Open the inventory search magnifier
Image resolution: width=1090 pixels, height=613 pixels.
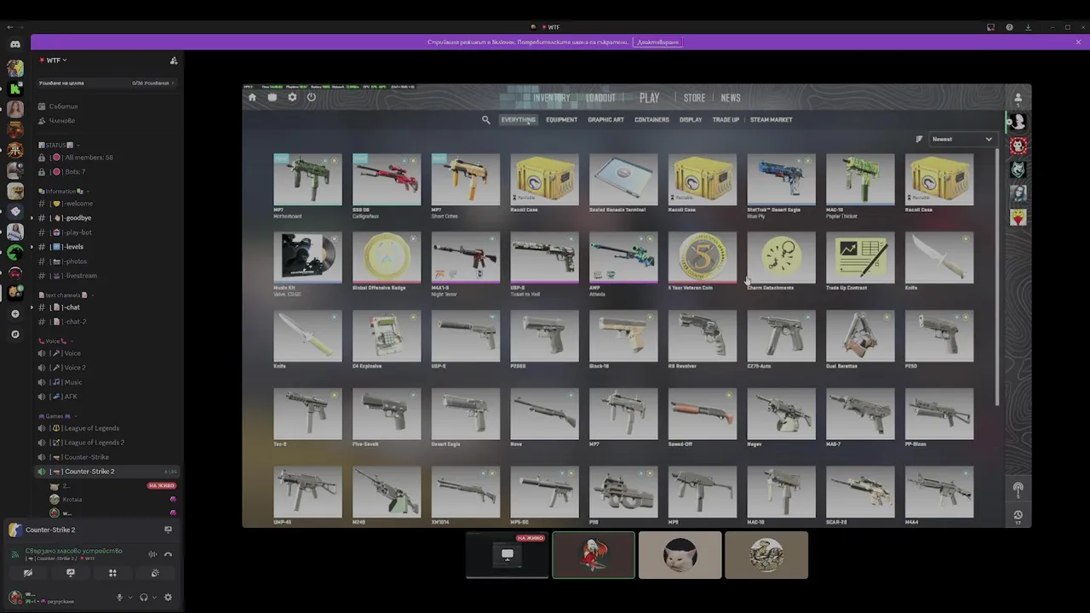[x=486, y=120]
